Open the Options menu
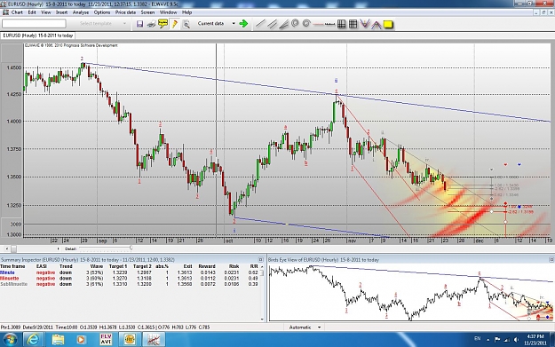Screen dimensions: 555x347 (x=102, y=12)
